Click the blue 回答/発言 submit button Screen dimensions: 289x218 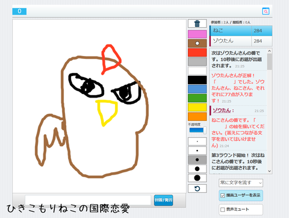click(x=163, y=200)
